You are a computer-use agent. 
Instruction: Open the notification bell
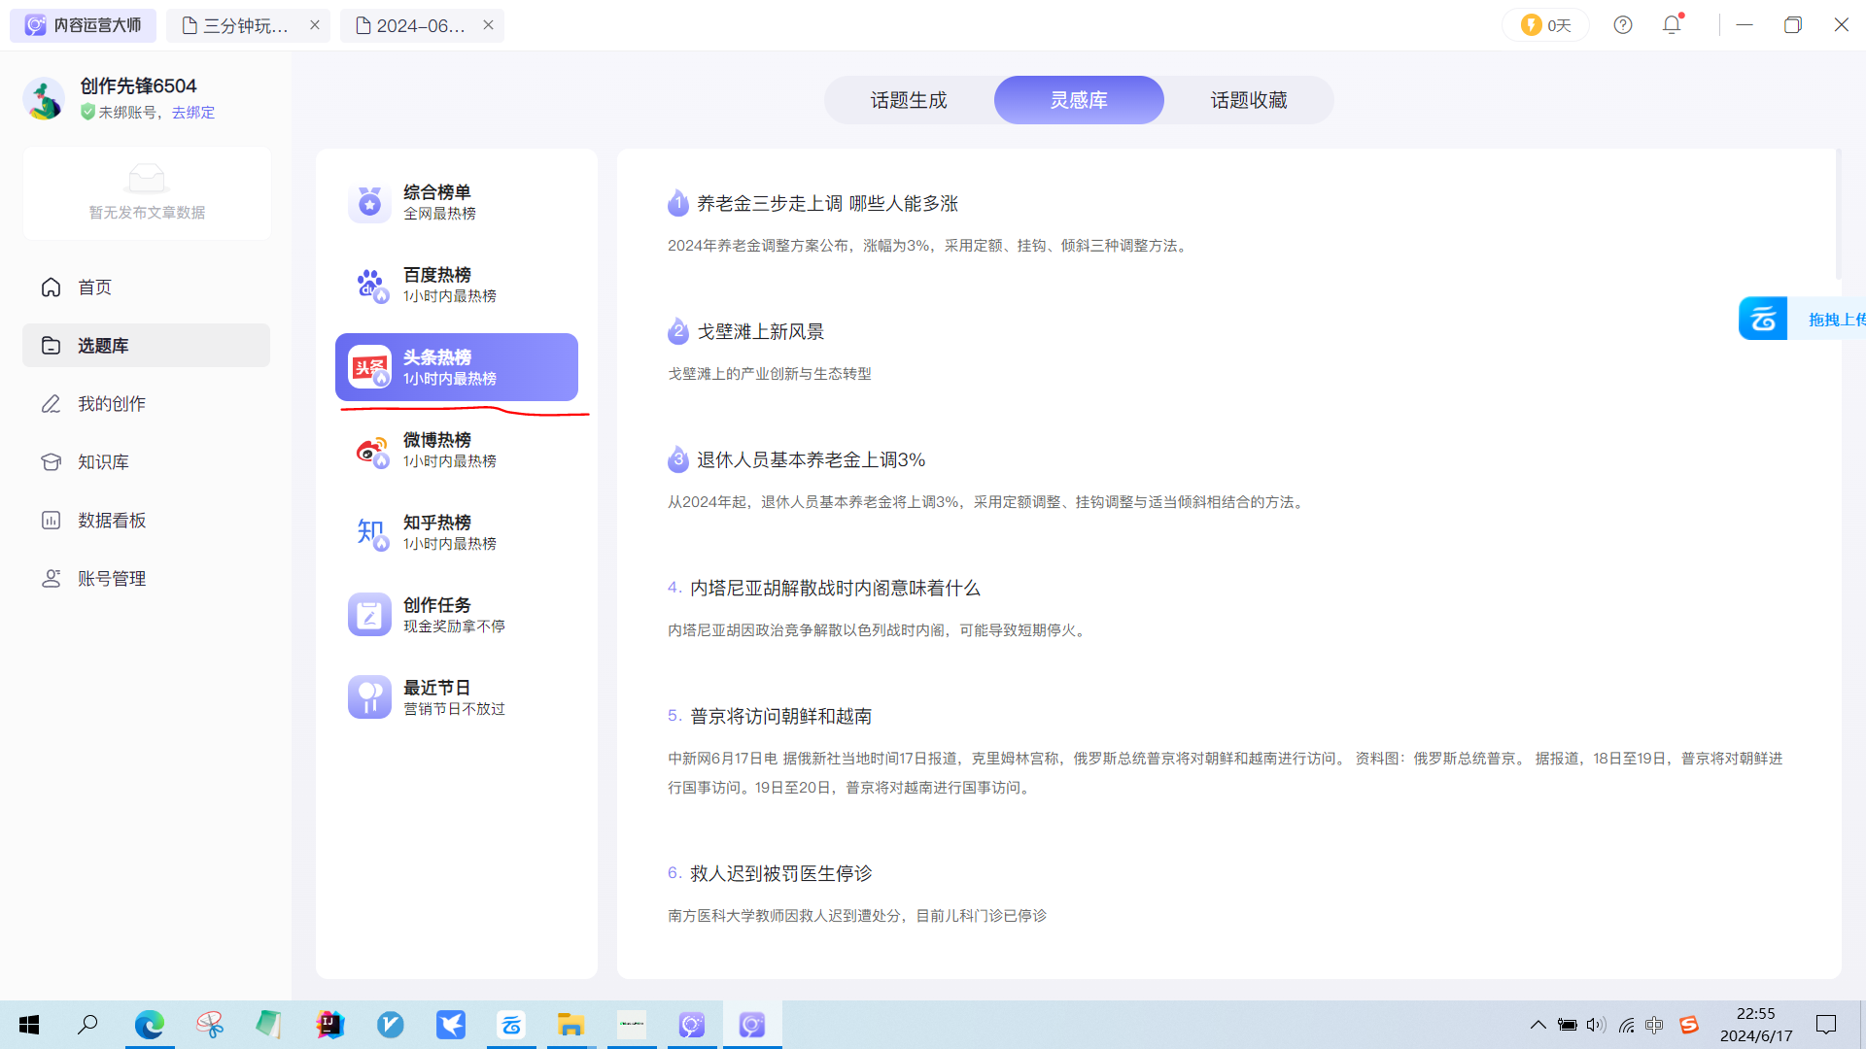click(1671, 24)
